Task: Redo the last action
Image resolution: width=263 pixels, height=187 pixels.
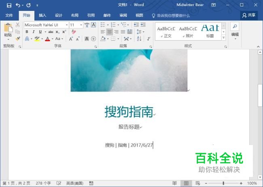Action: pyautogui.click(x=28, y=5)
